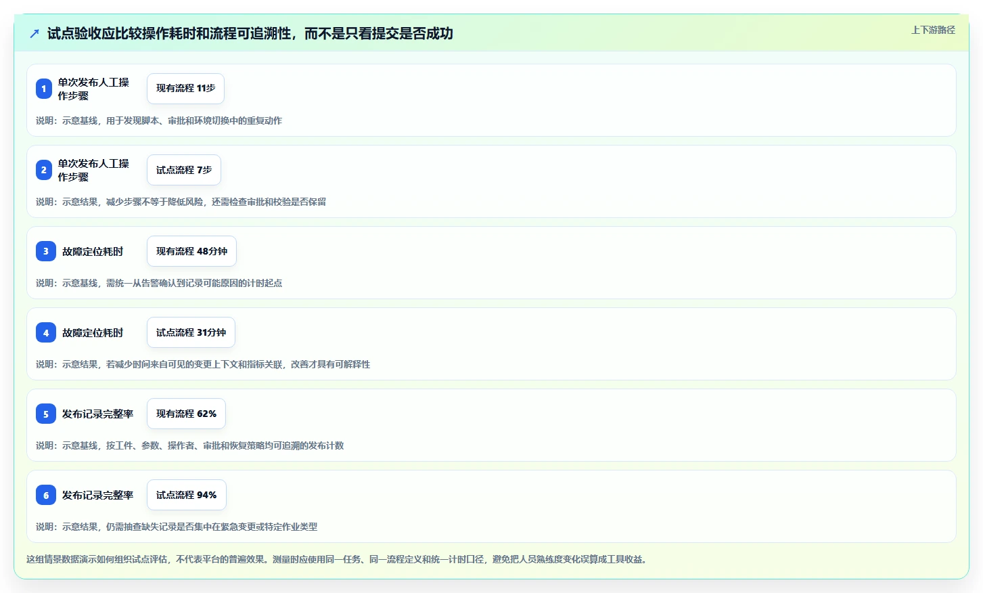Click the number 3 badge
This screenshot has height=593, width=983.
point(46,251)
